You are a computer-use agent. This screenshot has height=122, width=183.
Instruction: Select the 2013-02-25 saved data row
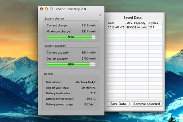coord(135,27)
